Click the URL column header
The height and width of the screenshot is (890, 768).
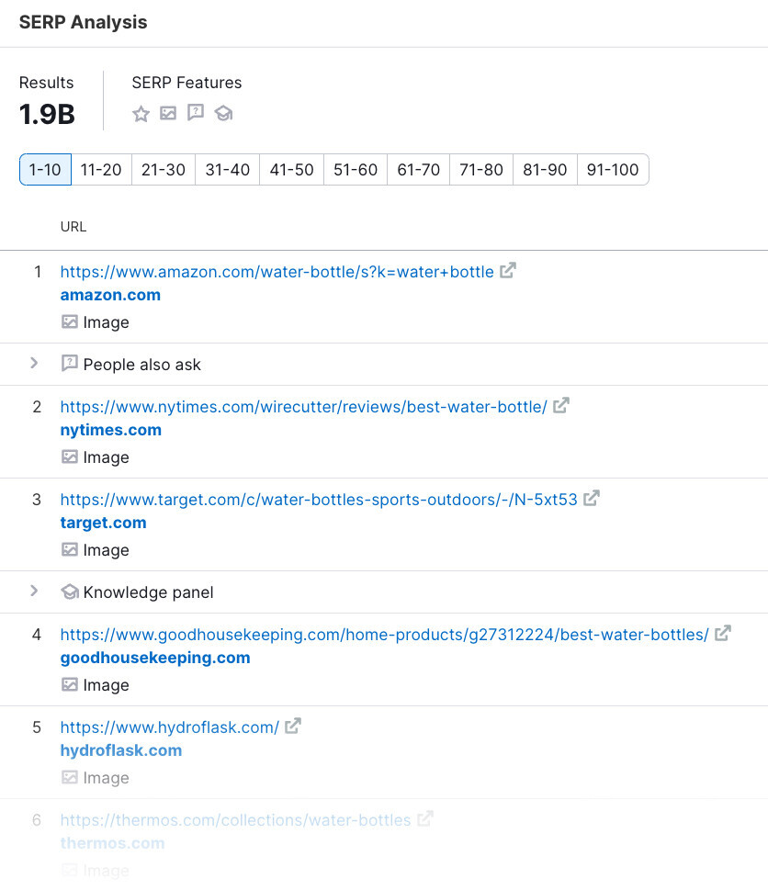click(73, 226)
